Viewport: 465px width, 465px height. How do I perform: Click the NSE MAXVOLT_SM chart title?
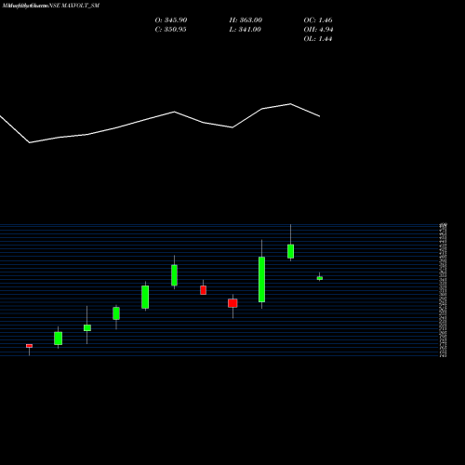point(74,6)
